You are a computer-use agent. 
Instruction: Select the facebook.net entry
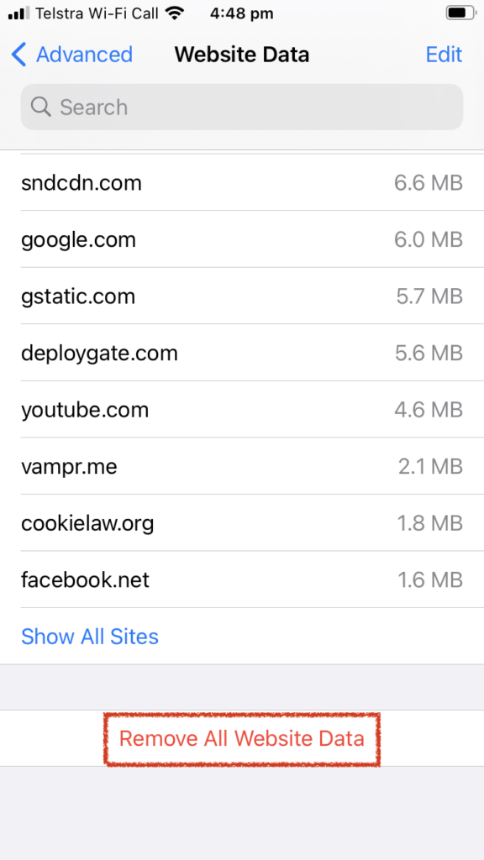[x=242, y=579]
